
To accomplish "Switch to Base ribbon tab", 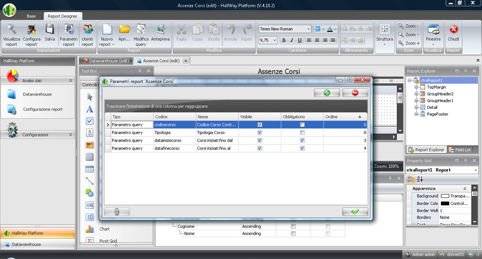I will click(31, 16).
